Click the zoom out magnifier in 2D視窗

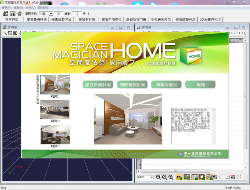(x=158, y=177)
